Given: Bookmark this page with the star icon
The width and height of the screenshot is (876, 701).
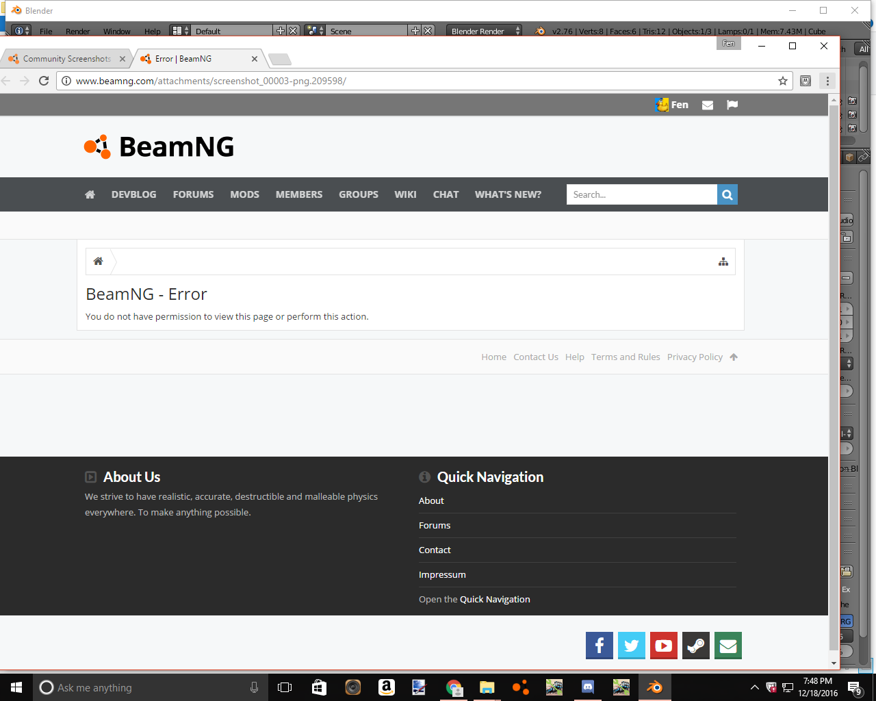Looking at the screenshot, I should coord(783,81).
